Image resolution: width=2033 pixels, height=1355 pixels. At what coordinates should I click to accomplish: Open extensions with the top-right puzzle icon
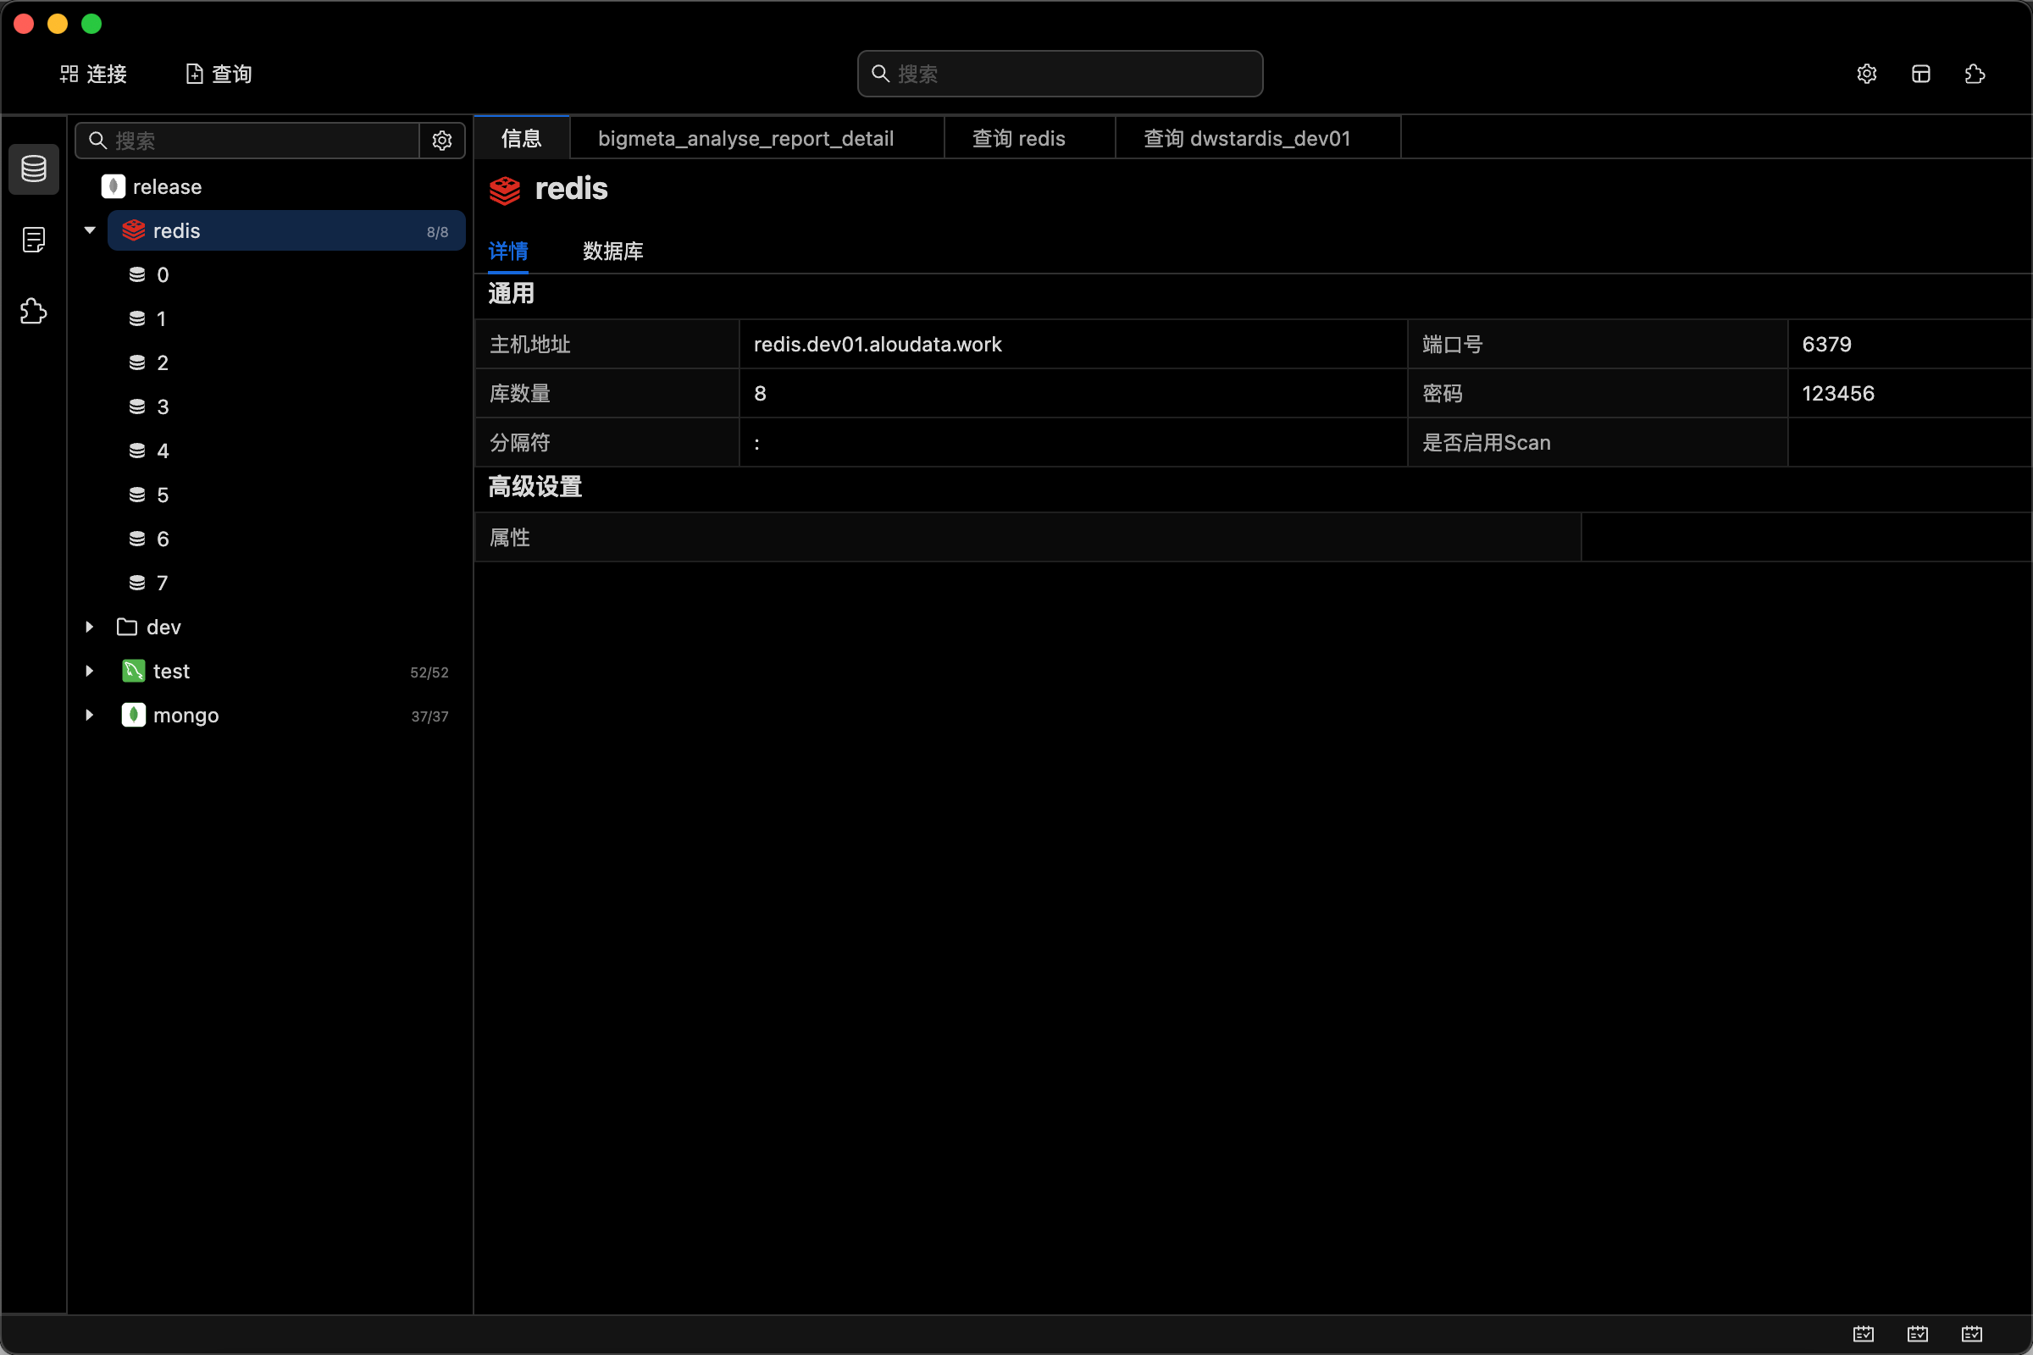pos(1975,74)
